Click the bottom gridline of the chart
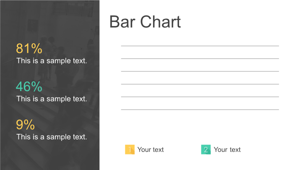Screen dimensions: 302x170 tap(200, 110)
